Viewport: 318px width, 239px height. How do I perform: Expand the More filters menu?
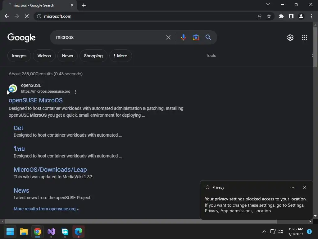120,56
